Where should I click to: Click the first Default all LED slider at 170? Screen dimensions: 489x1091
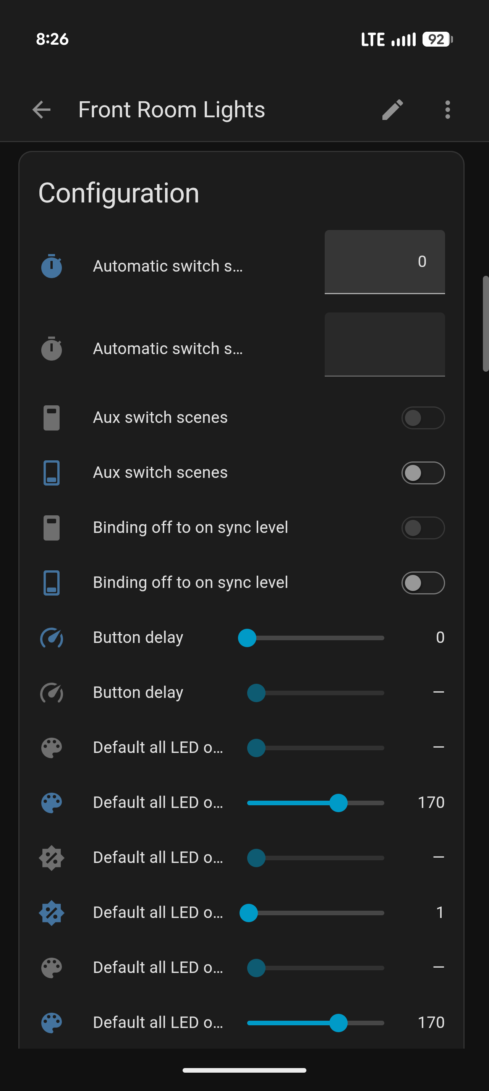click(316, 803)
